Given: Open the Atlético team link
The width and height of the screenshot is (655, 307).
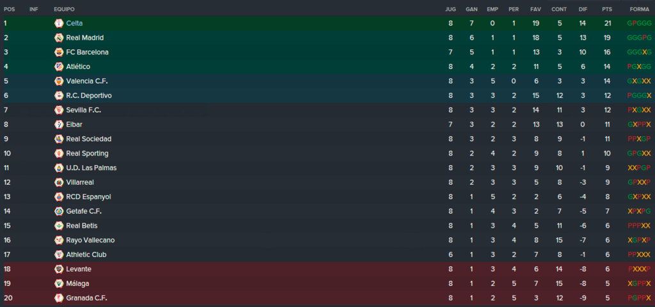Looking at the screenshot, I should (x=78, y=67).
